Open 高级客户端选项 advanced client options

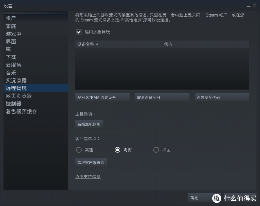click(x=91, y=162)
